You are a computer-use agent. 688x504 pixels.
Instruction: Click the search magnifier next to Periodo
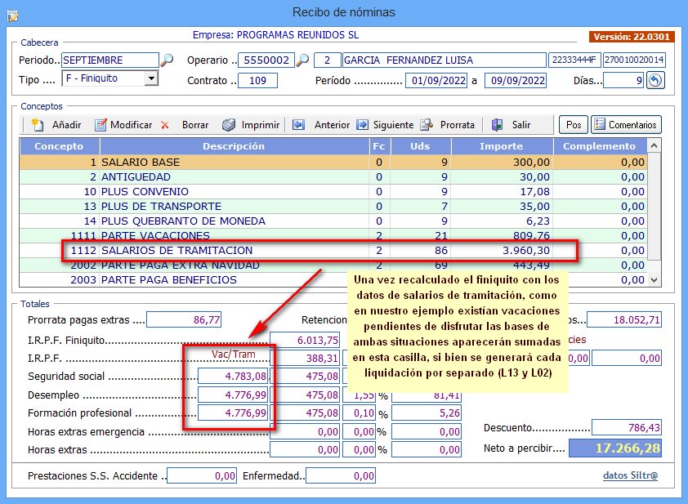[x=167, y=60]
